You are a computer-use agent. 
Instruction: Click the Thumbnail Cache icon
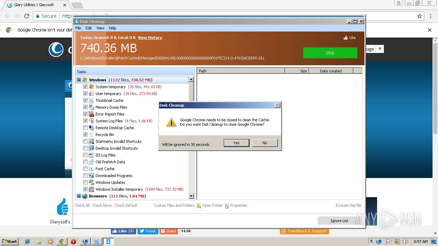tap(91, 100)
